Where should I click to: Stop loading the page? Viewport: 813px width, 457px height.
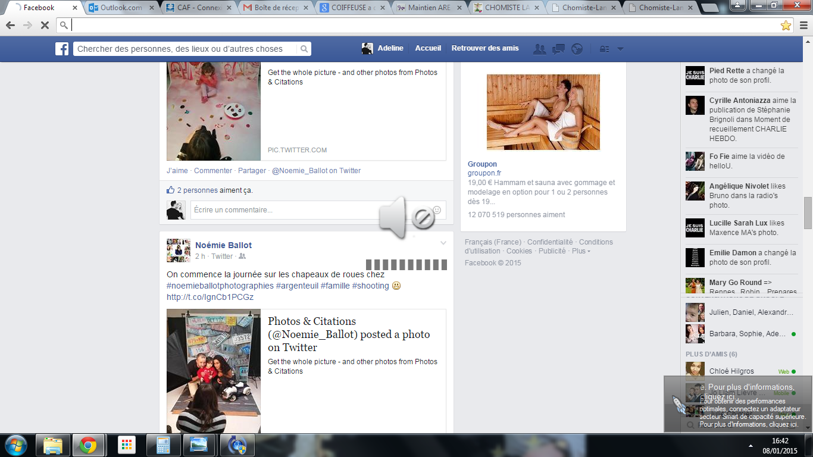44,25
